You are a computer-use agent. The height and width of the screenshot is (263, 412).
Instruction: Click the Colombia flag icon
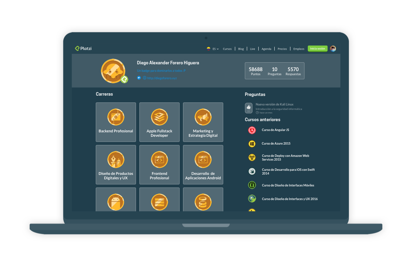click(x=209, y=49)
